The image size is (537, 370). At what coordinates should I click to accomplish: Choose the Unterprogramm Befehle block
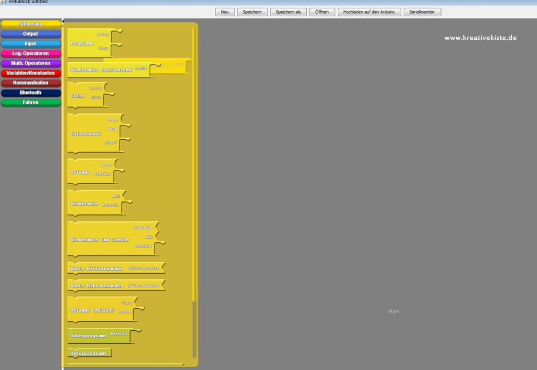[x=89, y=335]
